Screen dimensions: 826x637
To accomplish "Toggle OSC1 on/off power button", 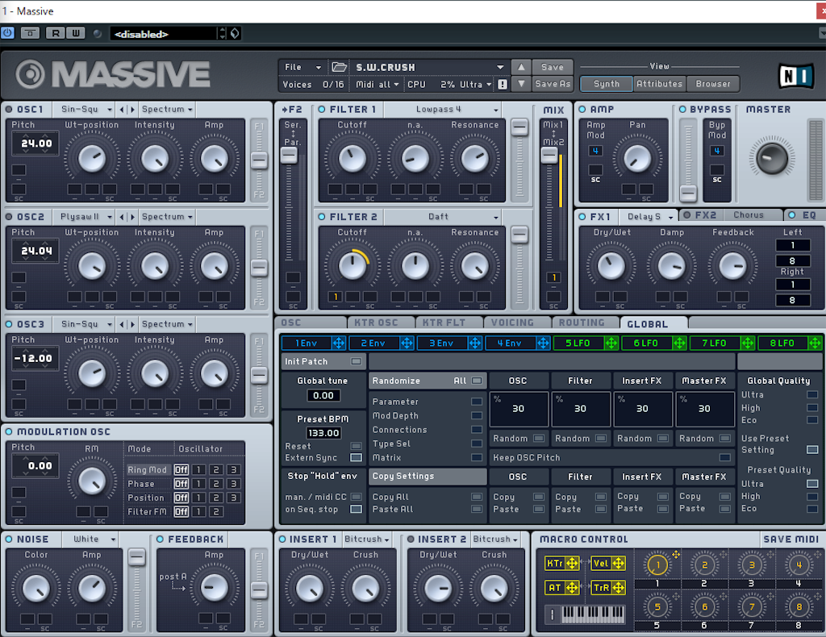I will pos(9,110).
